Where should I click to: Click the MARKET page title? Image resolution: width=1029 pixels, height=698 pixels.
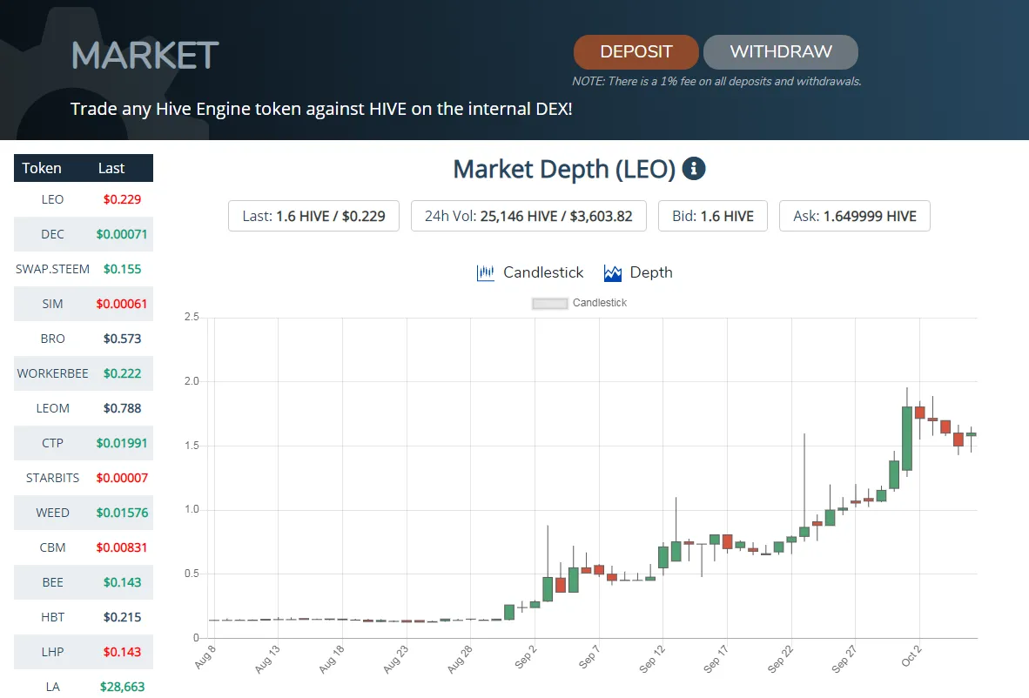(145, 55)
